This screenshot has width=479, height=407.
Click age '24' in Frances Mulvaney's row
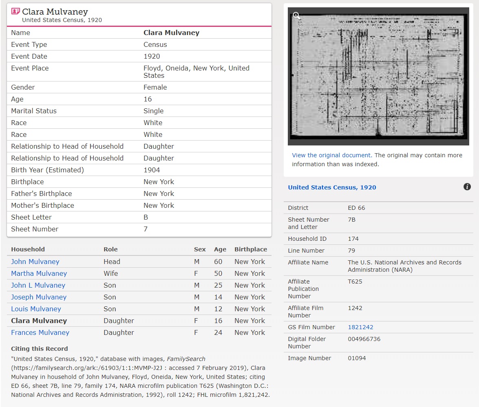pyautogui.click(x=218, y=332)
